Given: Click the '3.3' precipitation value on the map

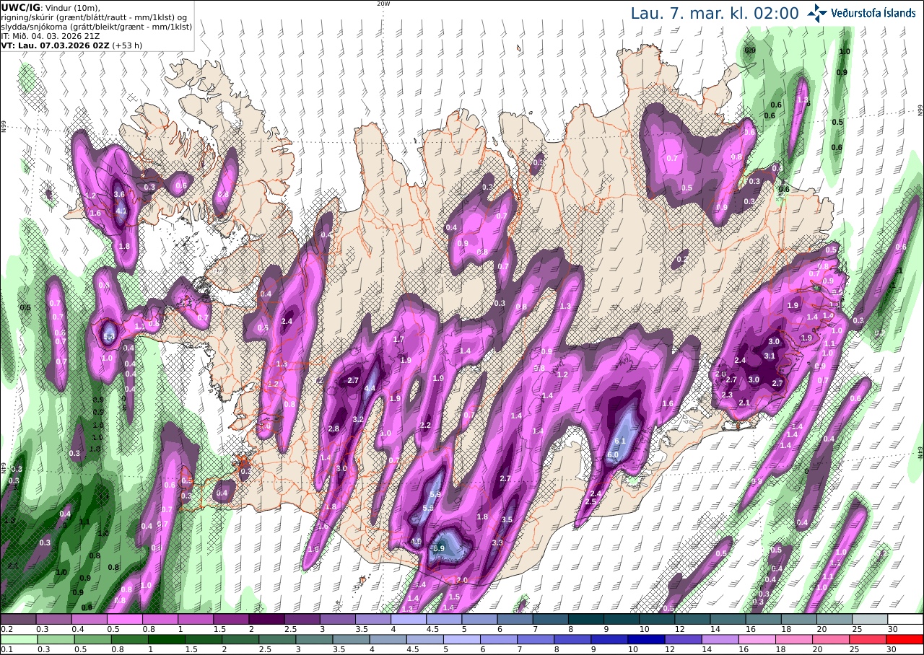Looking at the screenshot, I should click(x=497, y=542).
